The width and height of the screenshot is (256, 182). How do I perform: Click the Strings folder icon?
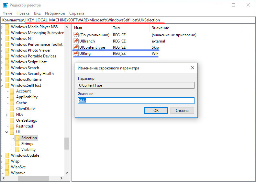click(17, 144)
